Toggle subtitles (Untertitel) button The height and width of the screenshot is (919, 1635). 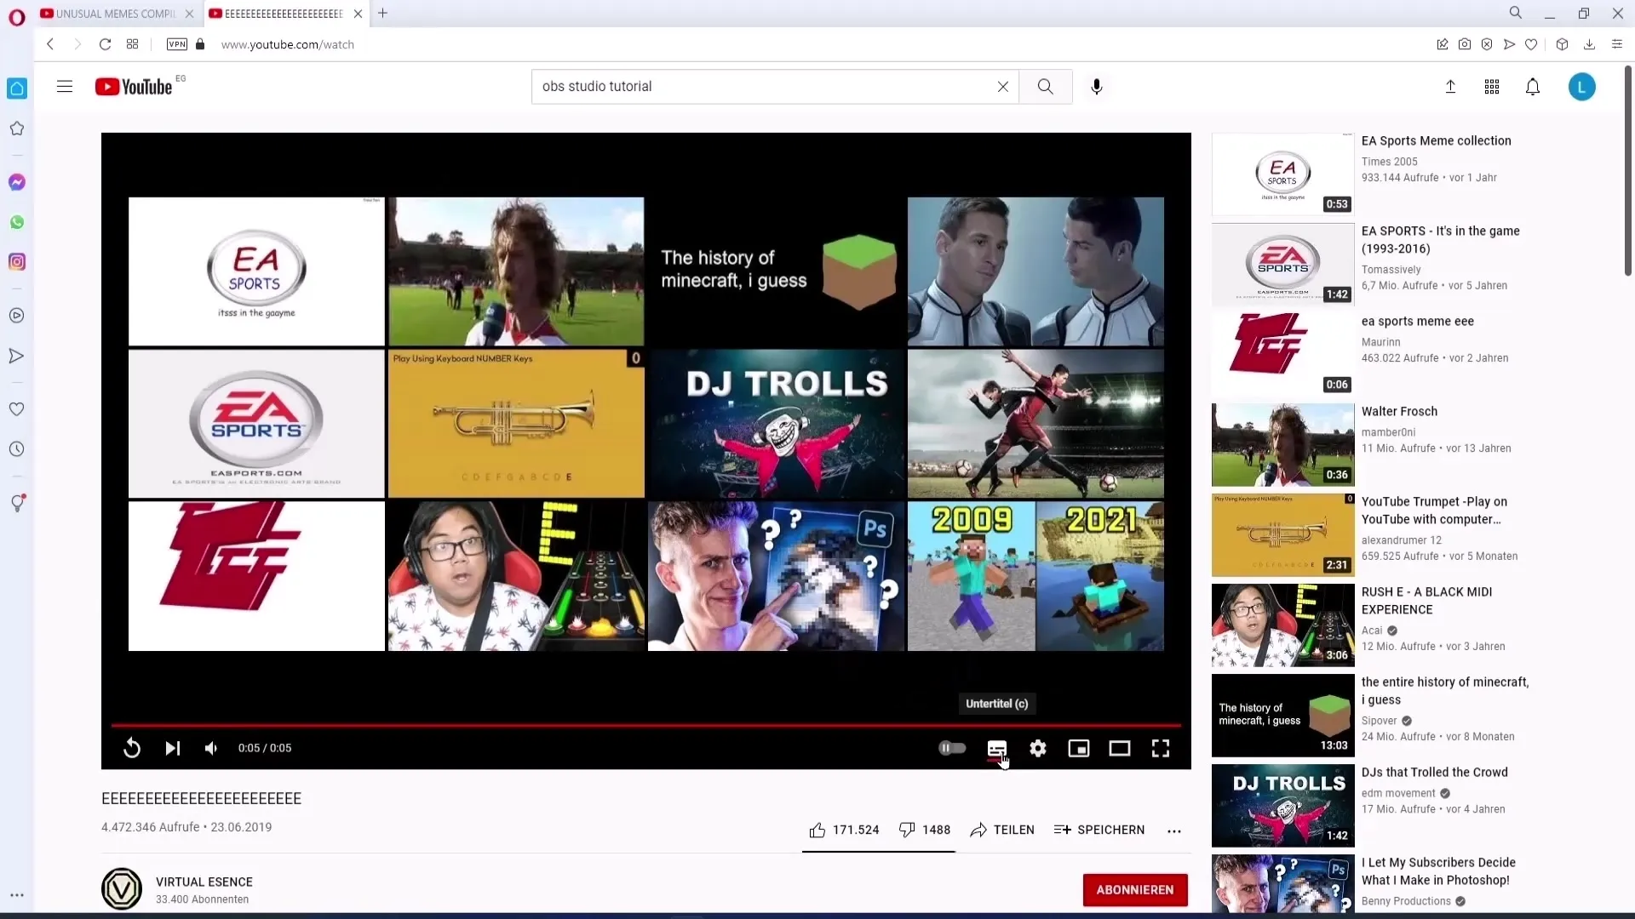[x=996, y=748]
